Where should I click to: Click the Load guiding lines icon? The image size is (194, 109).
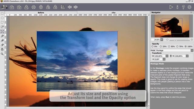[x=55, y=7]
